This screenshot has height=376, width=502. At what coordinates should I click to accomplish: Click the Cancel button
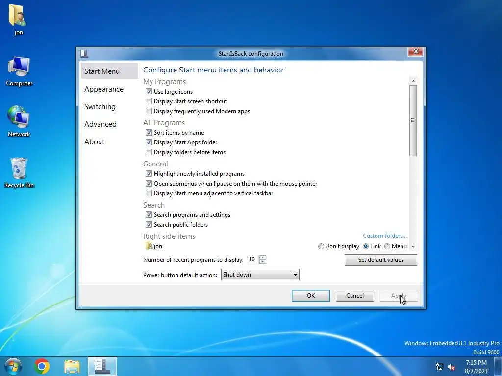[x=355, y=295]
